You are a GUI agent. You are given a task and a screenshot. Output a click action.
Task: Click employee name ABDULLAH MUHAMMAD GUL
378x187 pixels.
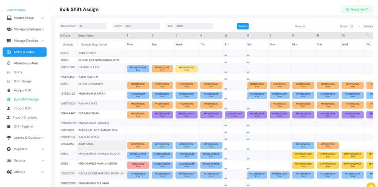coord(97,130)
